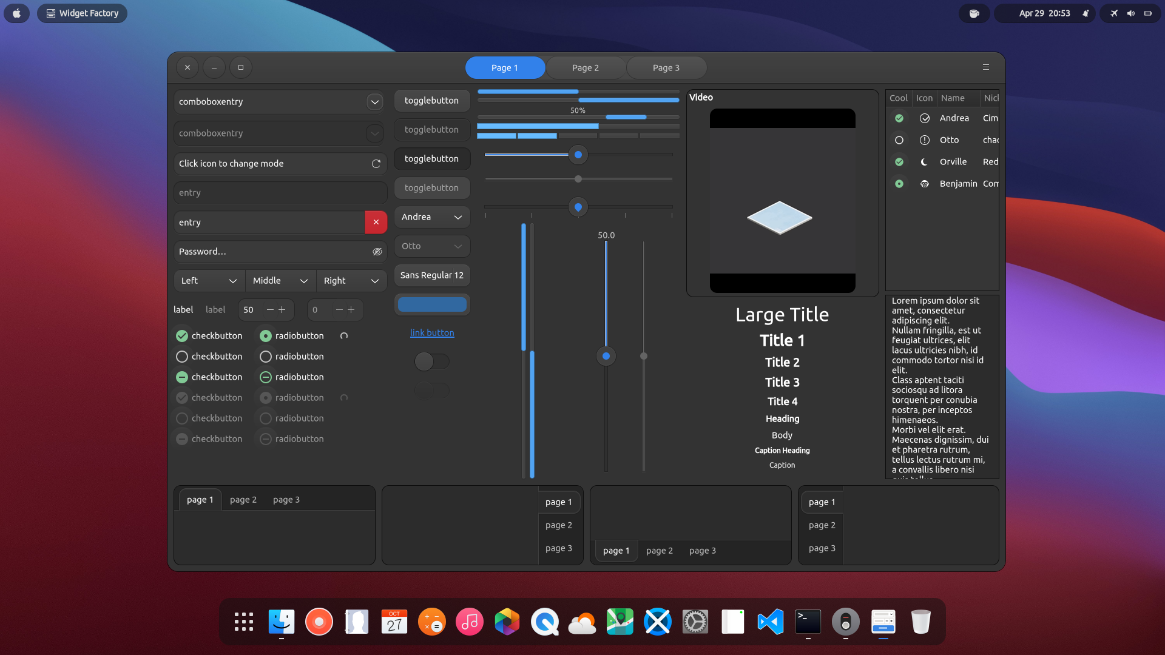Open the Calendar app in the dock
Image resolution: width=1165 pixels, height=655 pixels.
click(x=394, y=622)
